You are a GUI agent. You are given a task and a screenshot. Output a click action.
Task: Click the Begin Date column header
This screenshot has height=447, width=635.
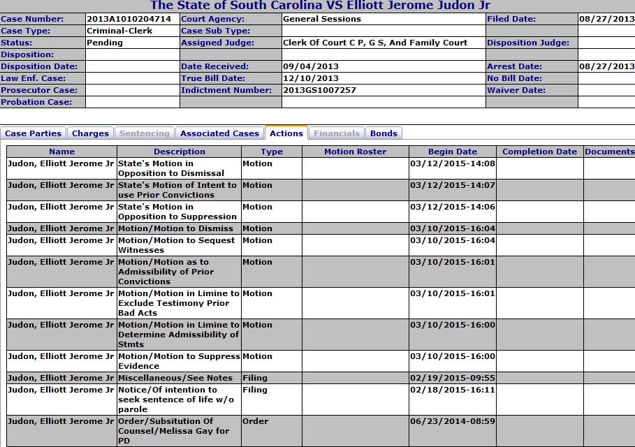tap(453, 152)
